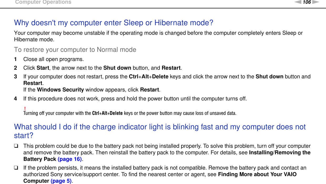Screen dimensions: 326x184
Task: Click the next page arrow
Action: (x=315, y=2)
